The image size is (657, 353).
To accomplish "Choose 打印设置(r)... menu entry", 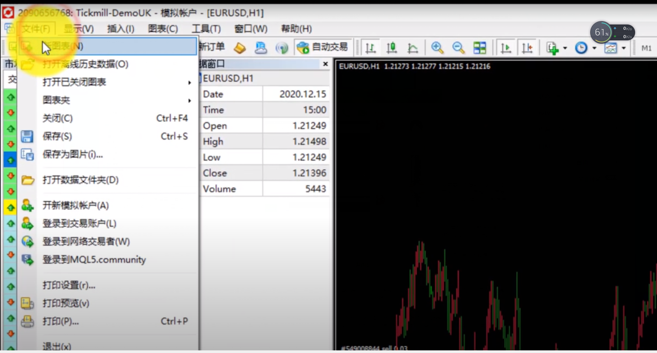I will click(x=107, y=285).
